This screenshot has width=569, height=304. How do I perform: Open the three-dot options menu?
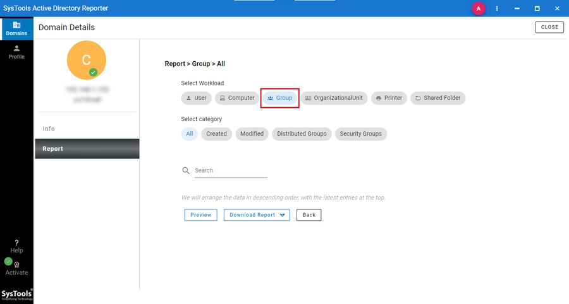click(497, 8)
